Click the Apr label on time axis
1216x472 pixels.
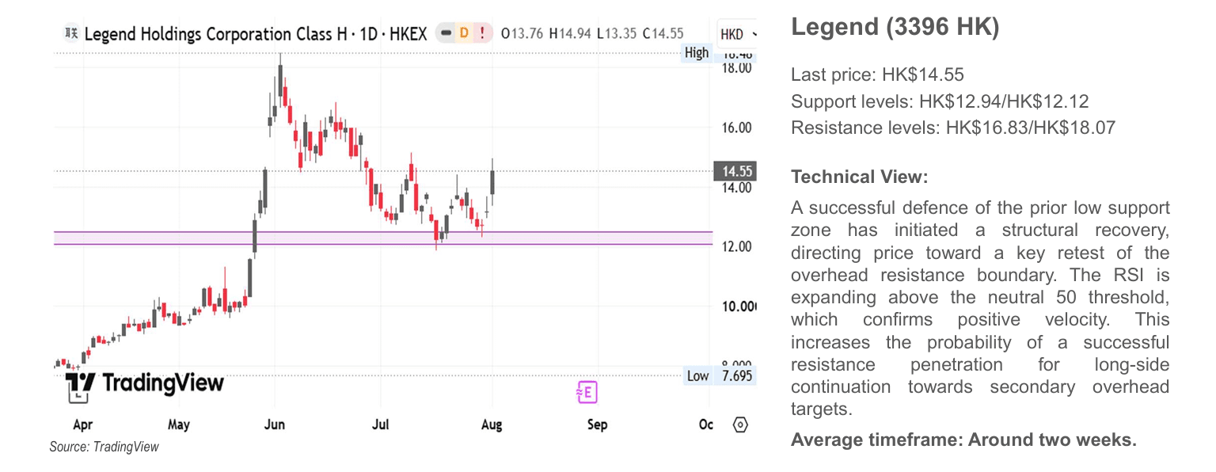click(x=82, y=424)
